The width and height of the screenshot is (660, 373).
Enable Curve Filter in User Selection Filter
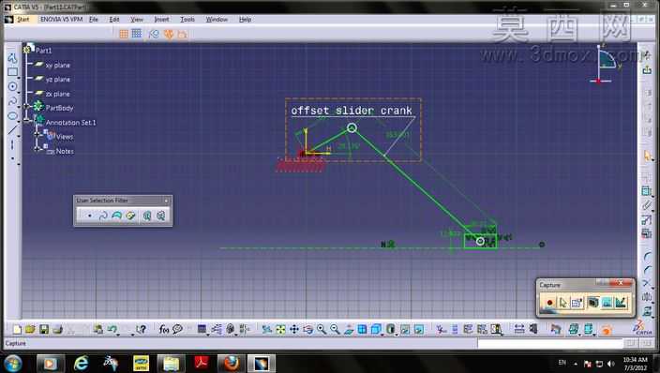point(103,216)
